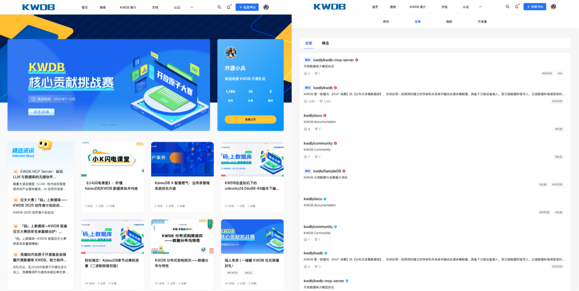The image size is (579, 291).
Task: Click blue source badge beside kwdb/kwdb-mcp-server
Action: (347, 281)
